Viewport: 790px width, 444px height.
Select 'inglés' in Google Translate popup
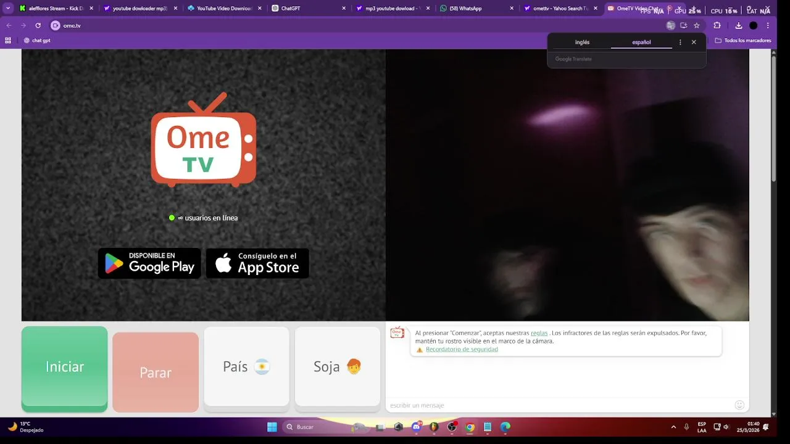pos(582,43)
